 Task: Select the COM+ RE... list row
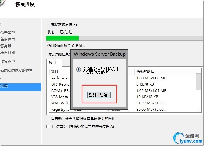[x=60, y=90]
